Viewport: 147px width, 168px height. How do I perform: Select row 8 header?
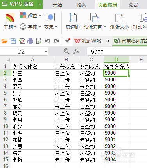5,113
